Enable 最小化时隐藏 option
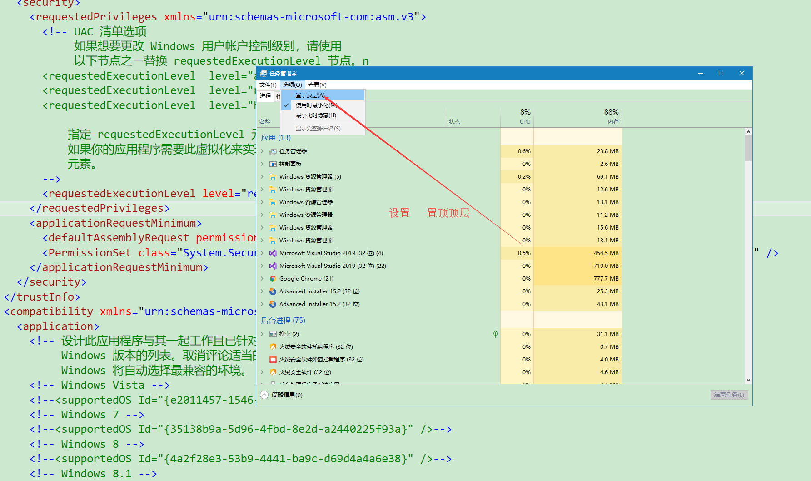This screenshot has height=481, width=811. (x=315, y=115)
